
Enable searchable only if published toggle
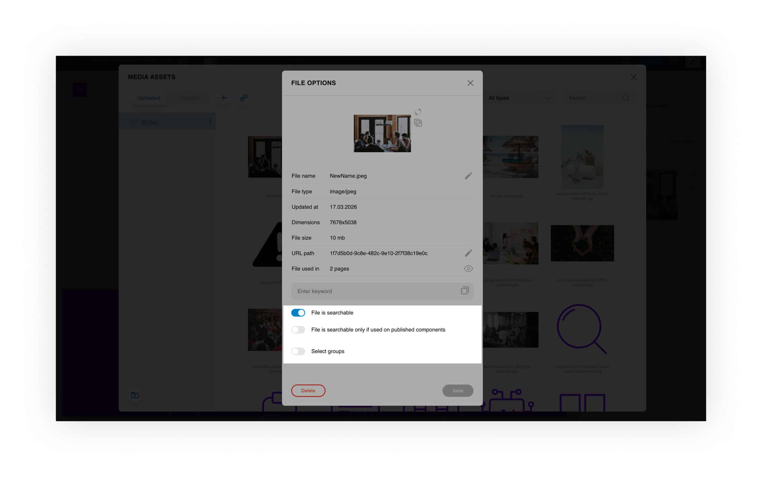click(x=298, y=330)
